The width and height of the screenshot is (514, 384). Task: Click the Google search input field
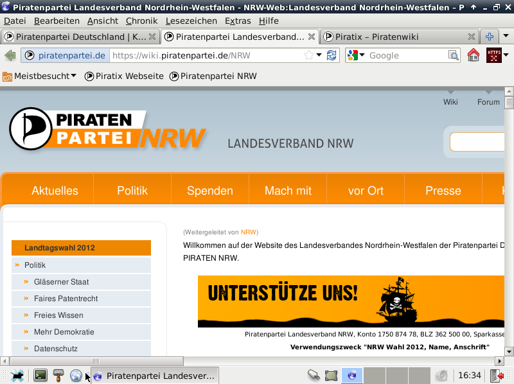(405, 56)
